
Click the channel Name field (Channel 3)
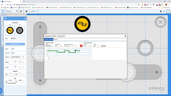tap(49, 46)
